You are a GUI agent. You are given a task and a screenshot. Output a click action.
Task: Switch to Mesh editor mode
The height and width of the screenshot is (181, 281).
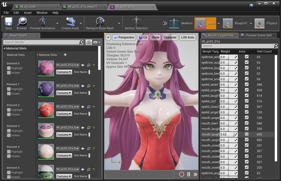[206, 23]
